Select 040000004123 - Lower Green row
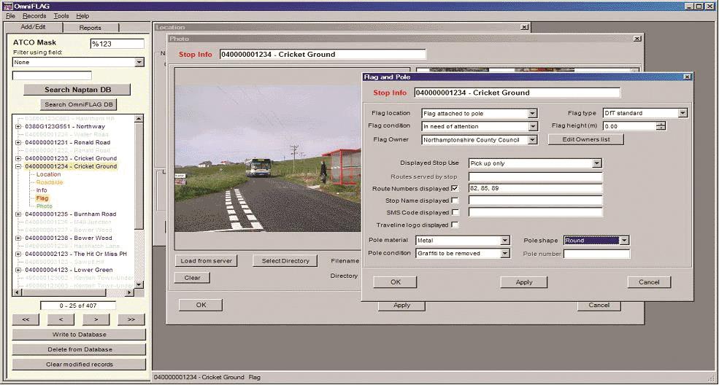The image size is (719, 385). [x=69, y=270]
